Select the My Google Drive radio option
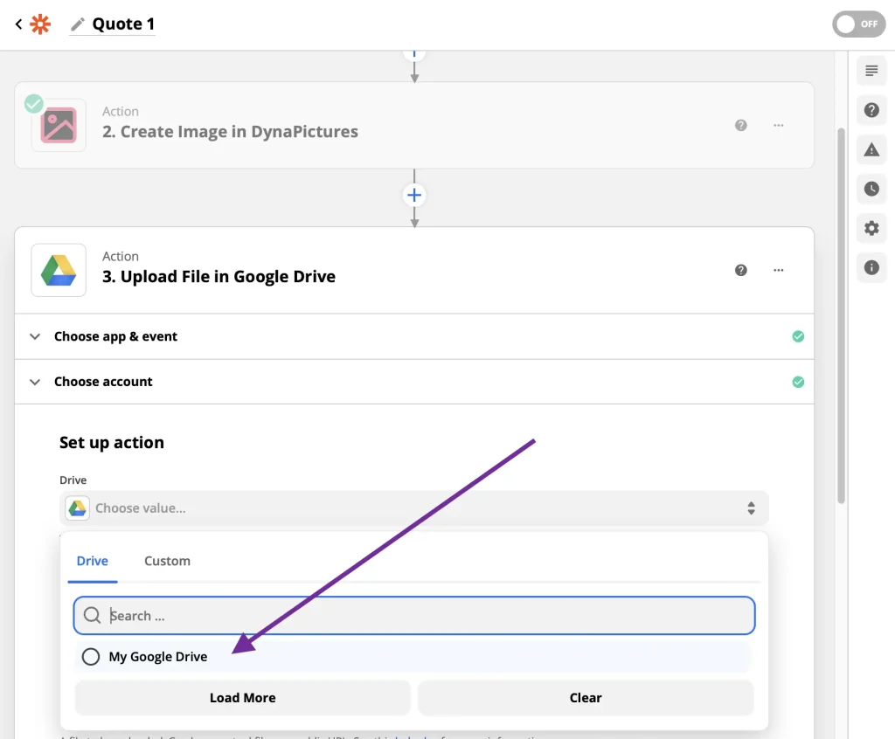The width and height of the screenshot is (895, 739). click(90, 656)
